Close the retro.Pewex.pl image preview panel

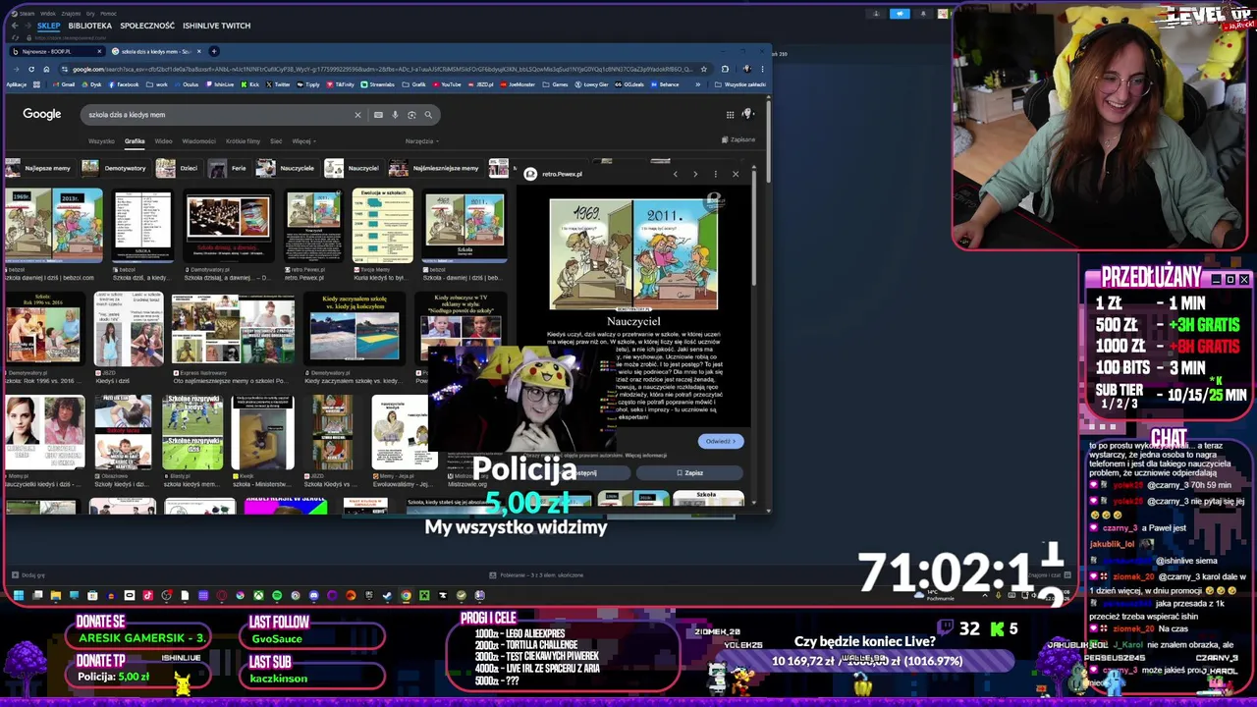coord(736,174)
